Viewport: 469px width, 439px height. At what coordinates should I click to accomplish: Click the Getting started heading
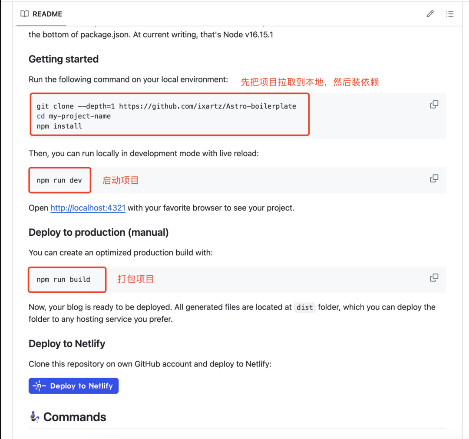tap(63, 59)
